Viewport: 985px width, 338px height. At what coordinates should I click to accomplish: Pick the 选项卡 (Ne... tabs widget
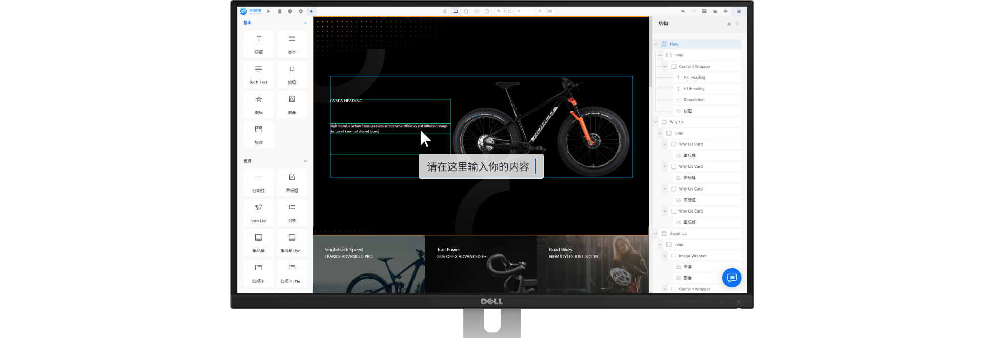(x=292, y=273)
